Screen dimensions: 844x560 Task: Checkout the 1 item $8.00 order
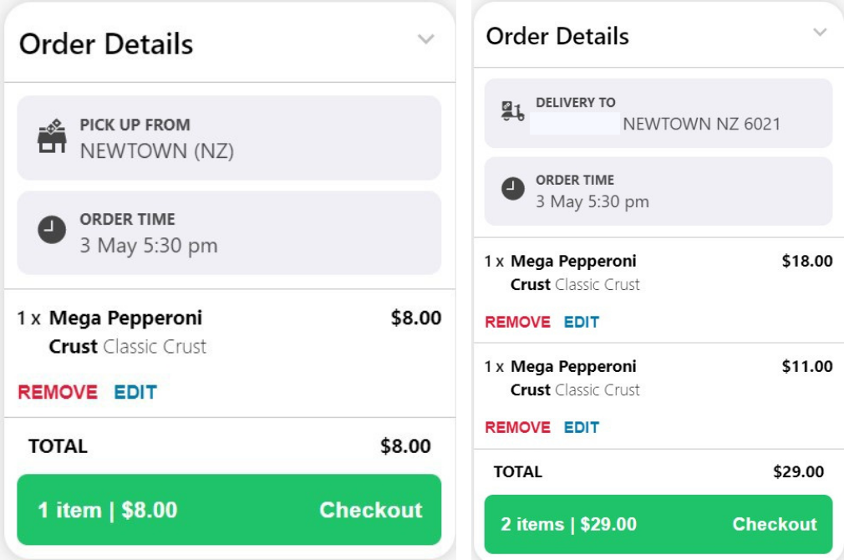(229, 510)
